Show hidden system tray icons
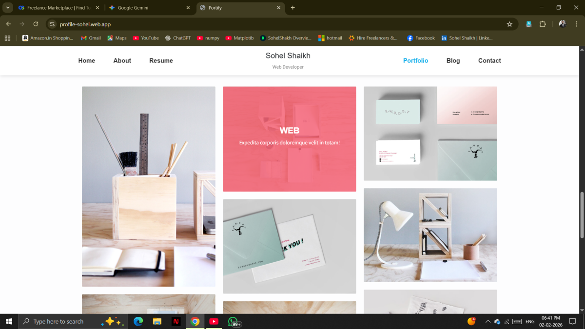The width and height of the screenshot is (585, 329). [x=487, y=322]
